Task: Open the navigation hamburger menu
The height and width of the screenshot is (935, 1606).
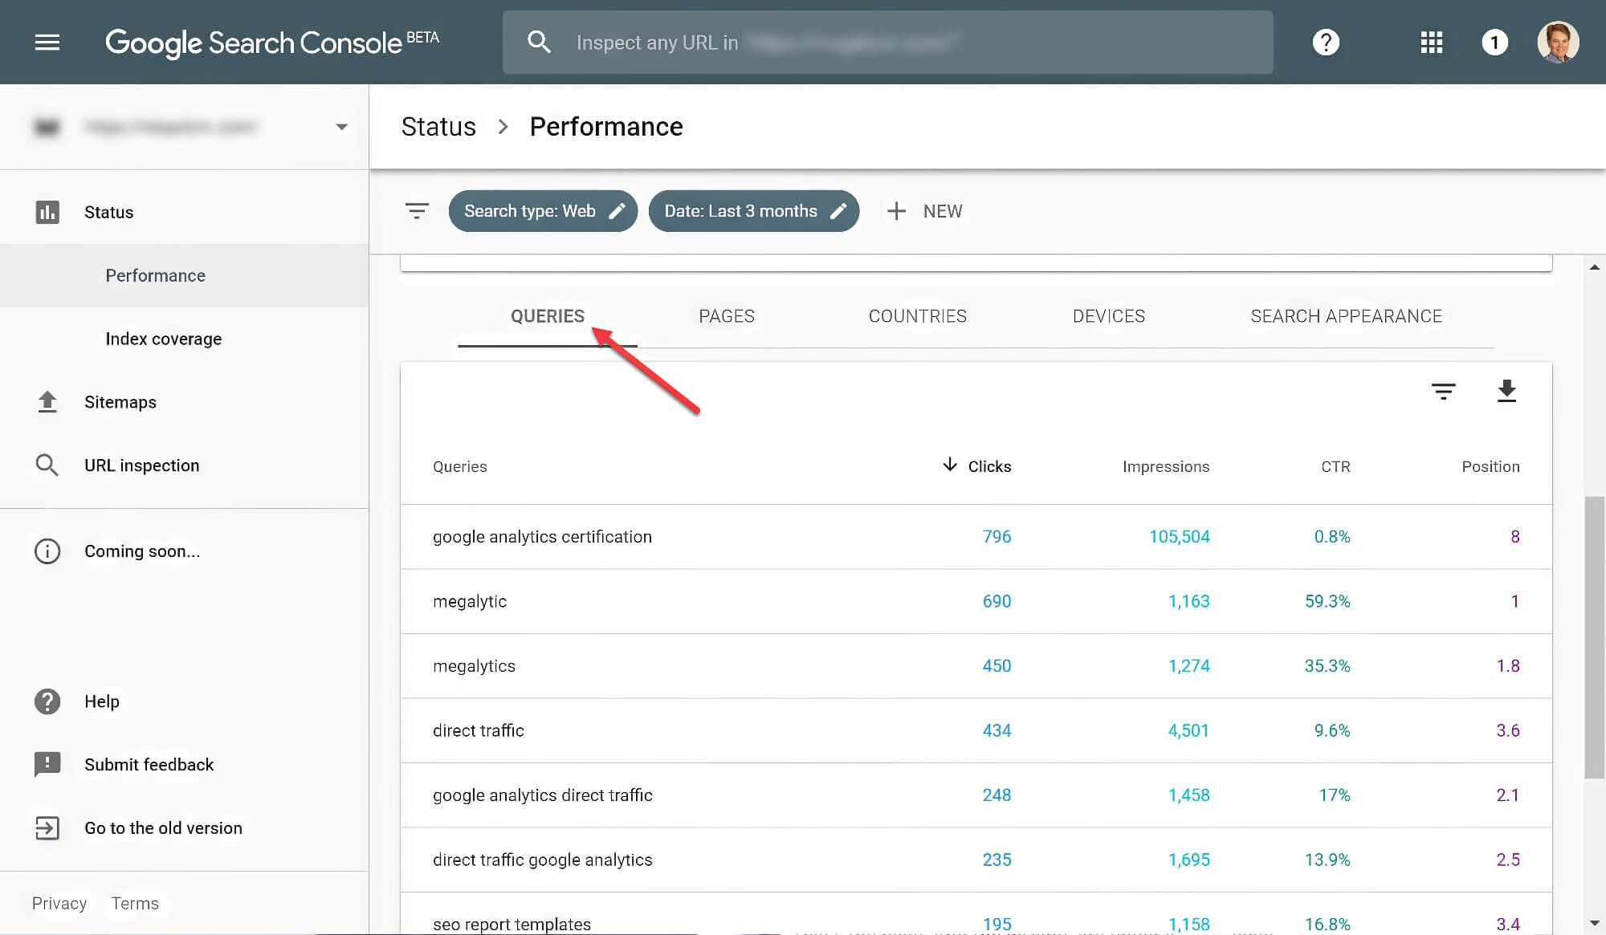Action: tap(47, 42)
